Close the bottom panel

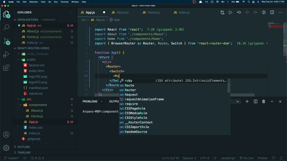pos(280,102)
